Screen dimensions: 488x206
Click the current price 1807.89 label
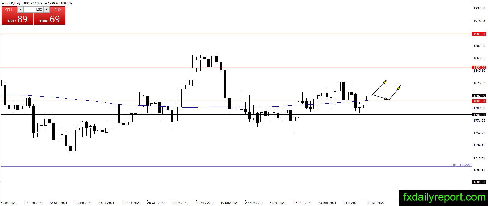pyautogui.click(x=479, y=96)
